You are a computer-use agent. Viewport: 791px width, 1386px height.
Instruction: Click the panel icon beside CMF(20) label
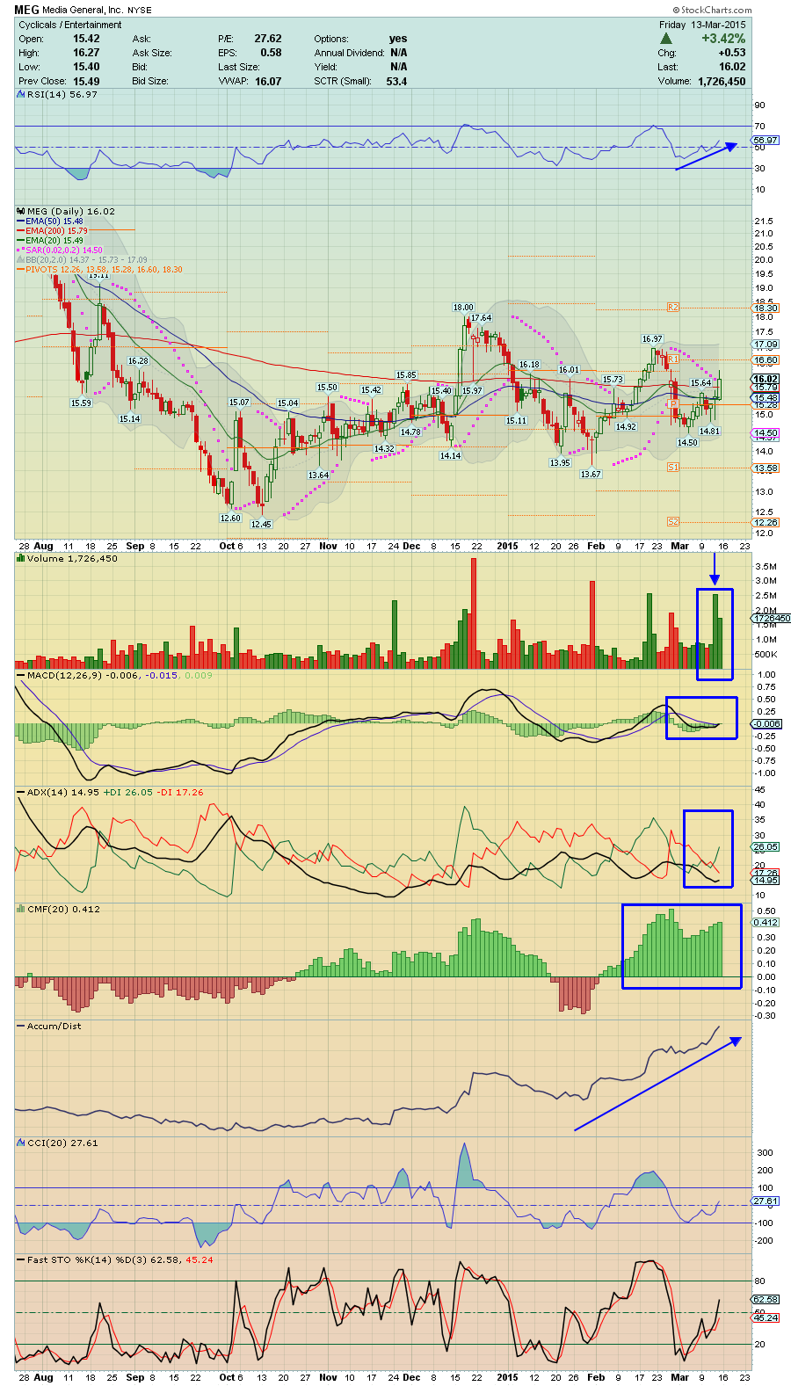click(21, 909)
